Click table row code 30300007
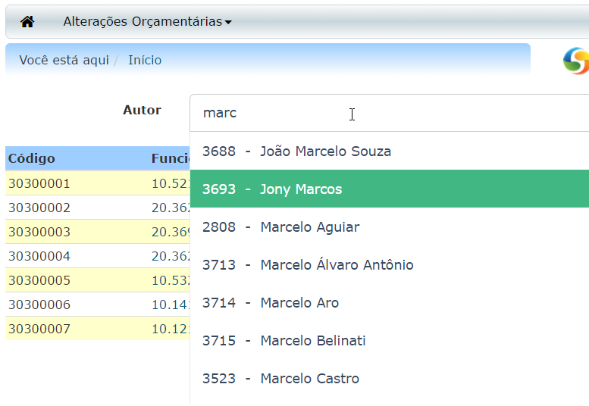This screenshot has width=589, height=406. (x=39, y=329)
